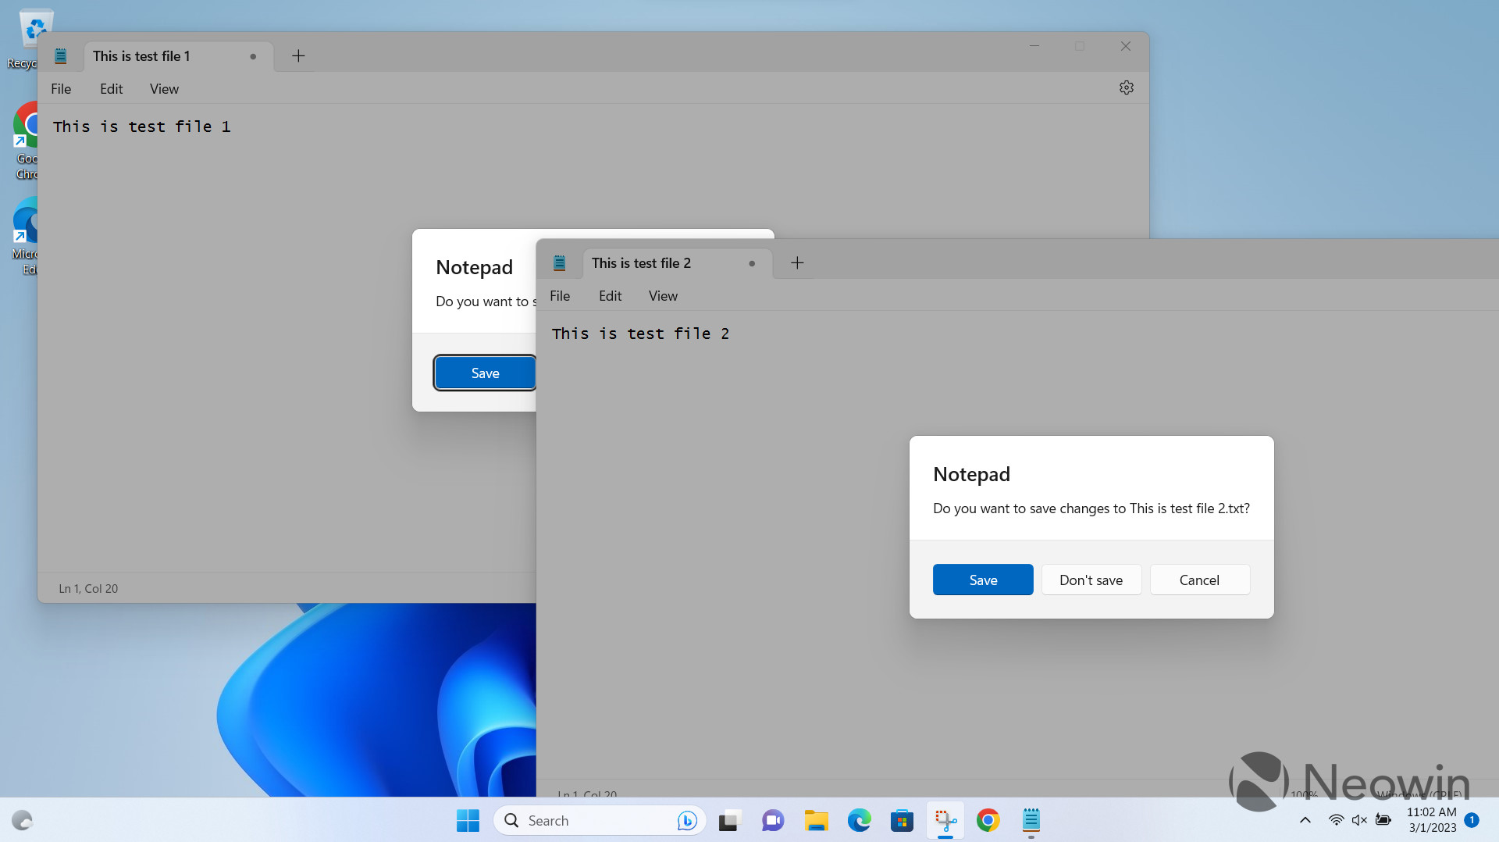Cancel the save changes dialog
The height and width of the screenshot is (842, 1499).
click(1199, 580)
